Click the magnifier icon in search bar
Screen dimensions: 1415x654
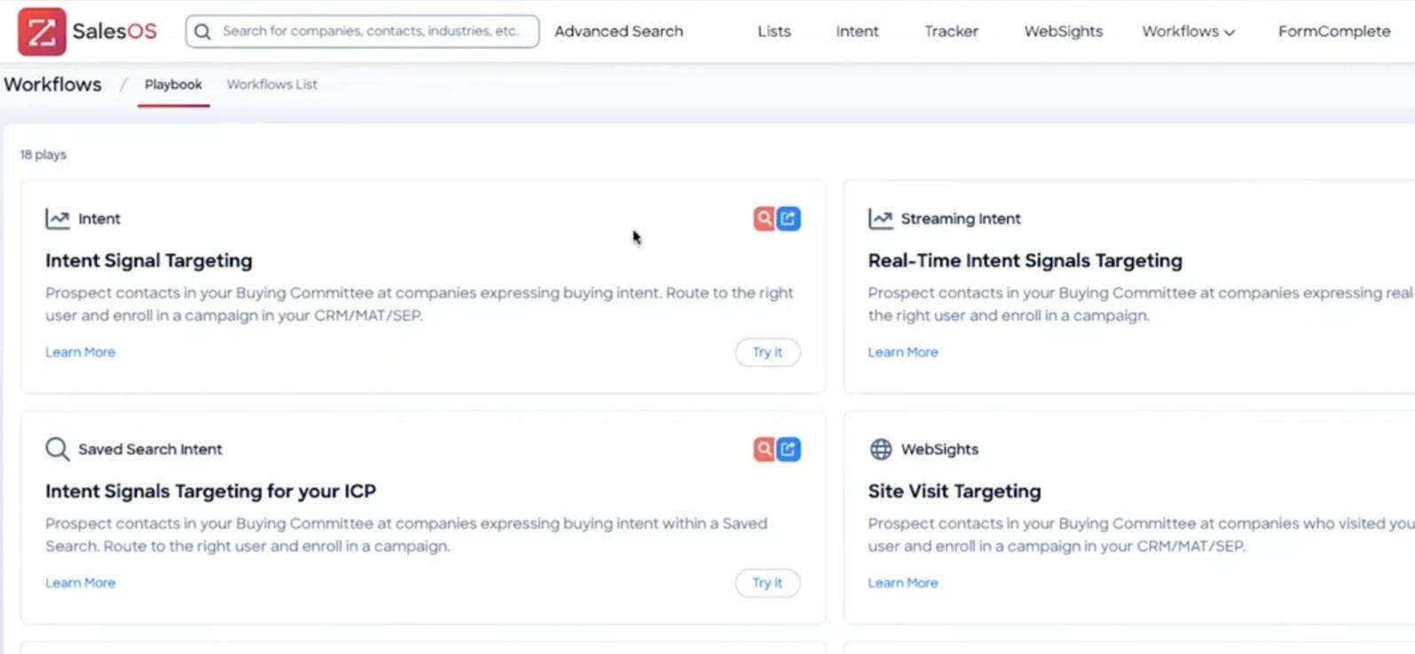(x=203, y=31)
